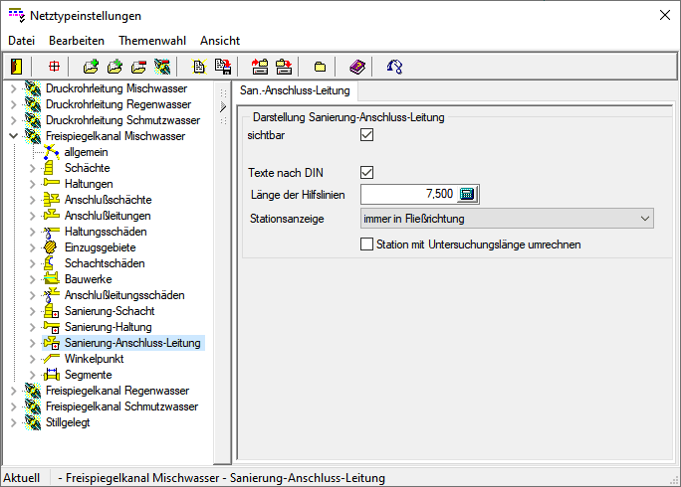Open the Themenwahl menu
The height and width of the screenshot is (487, 681).
click(151, 41)
